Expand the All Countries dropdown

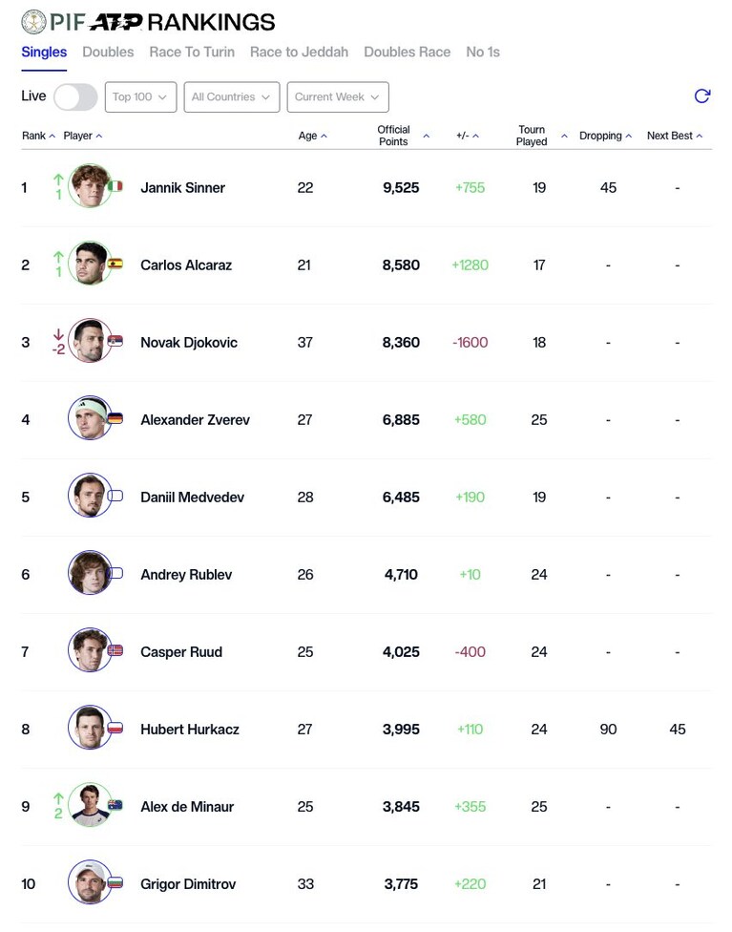click(x=232, y=96)
